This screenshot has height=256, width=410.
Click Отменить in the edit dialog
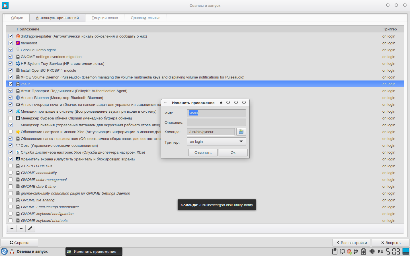click(203, 152)
